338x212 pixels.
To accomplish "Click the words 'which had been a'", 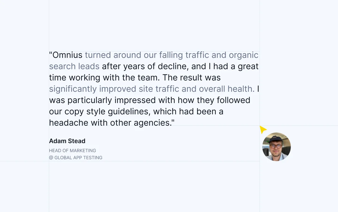I will pos(188,112).
